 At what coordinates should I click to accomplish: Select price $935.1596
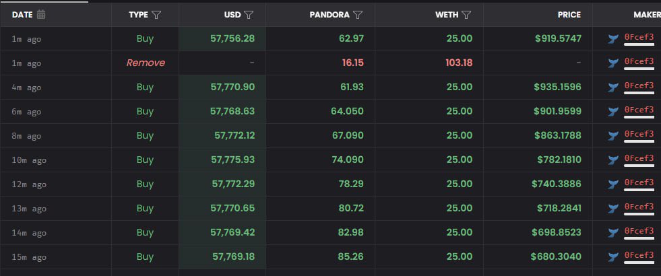[x=558, y=88]
